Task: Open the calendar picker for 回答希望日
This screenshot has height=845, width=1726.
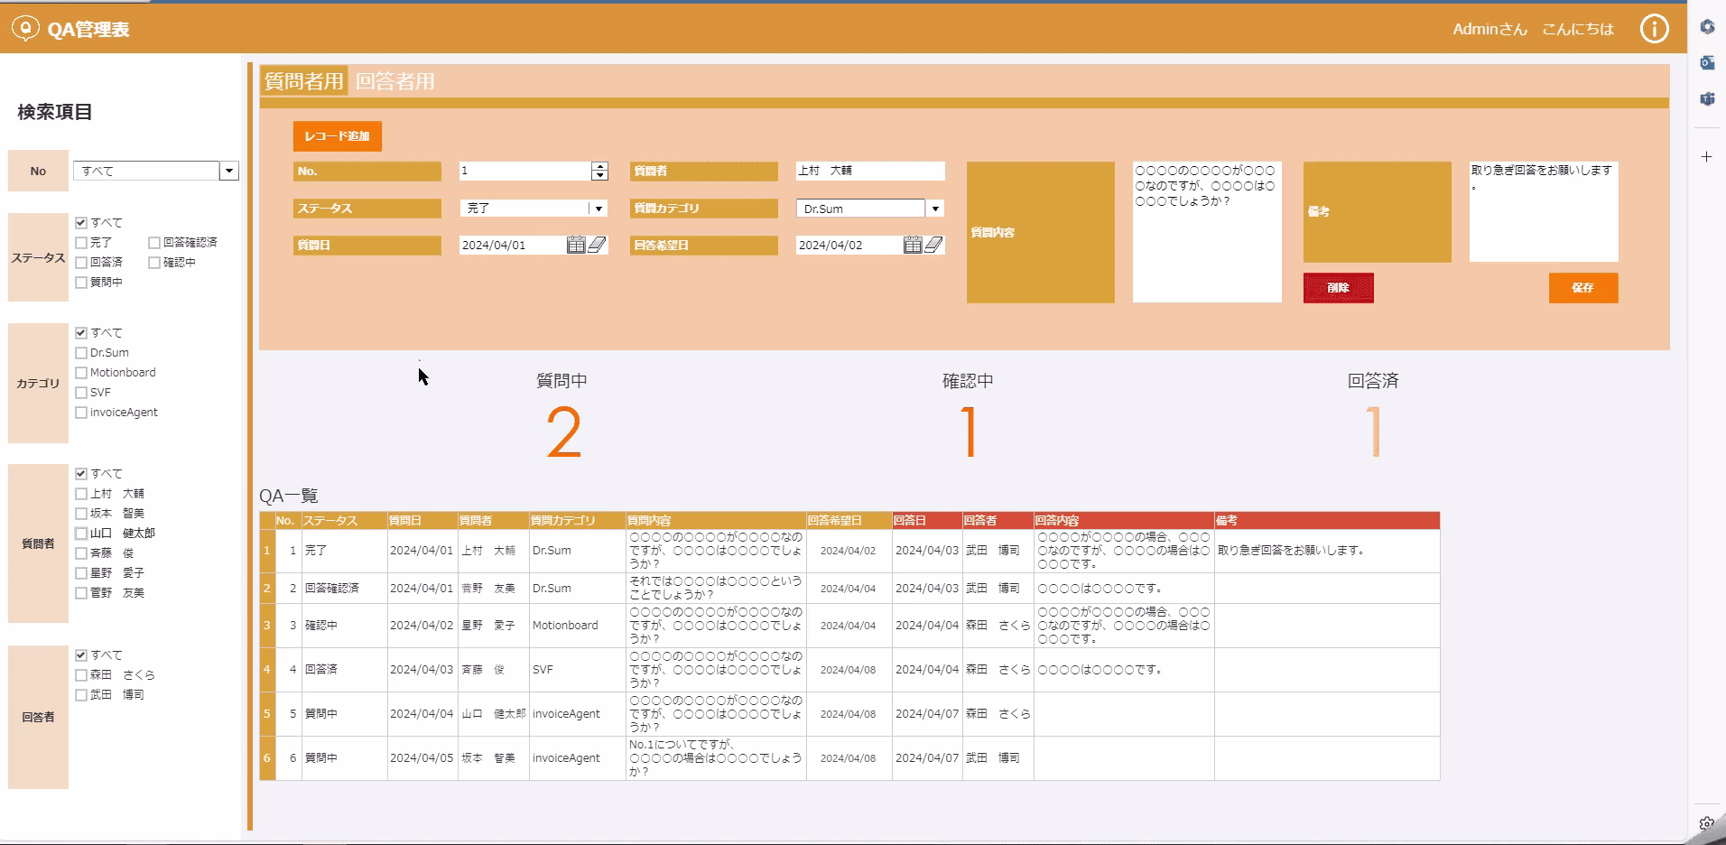Action: tap(913, 244)
